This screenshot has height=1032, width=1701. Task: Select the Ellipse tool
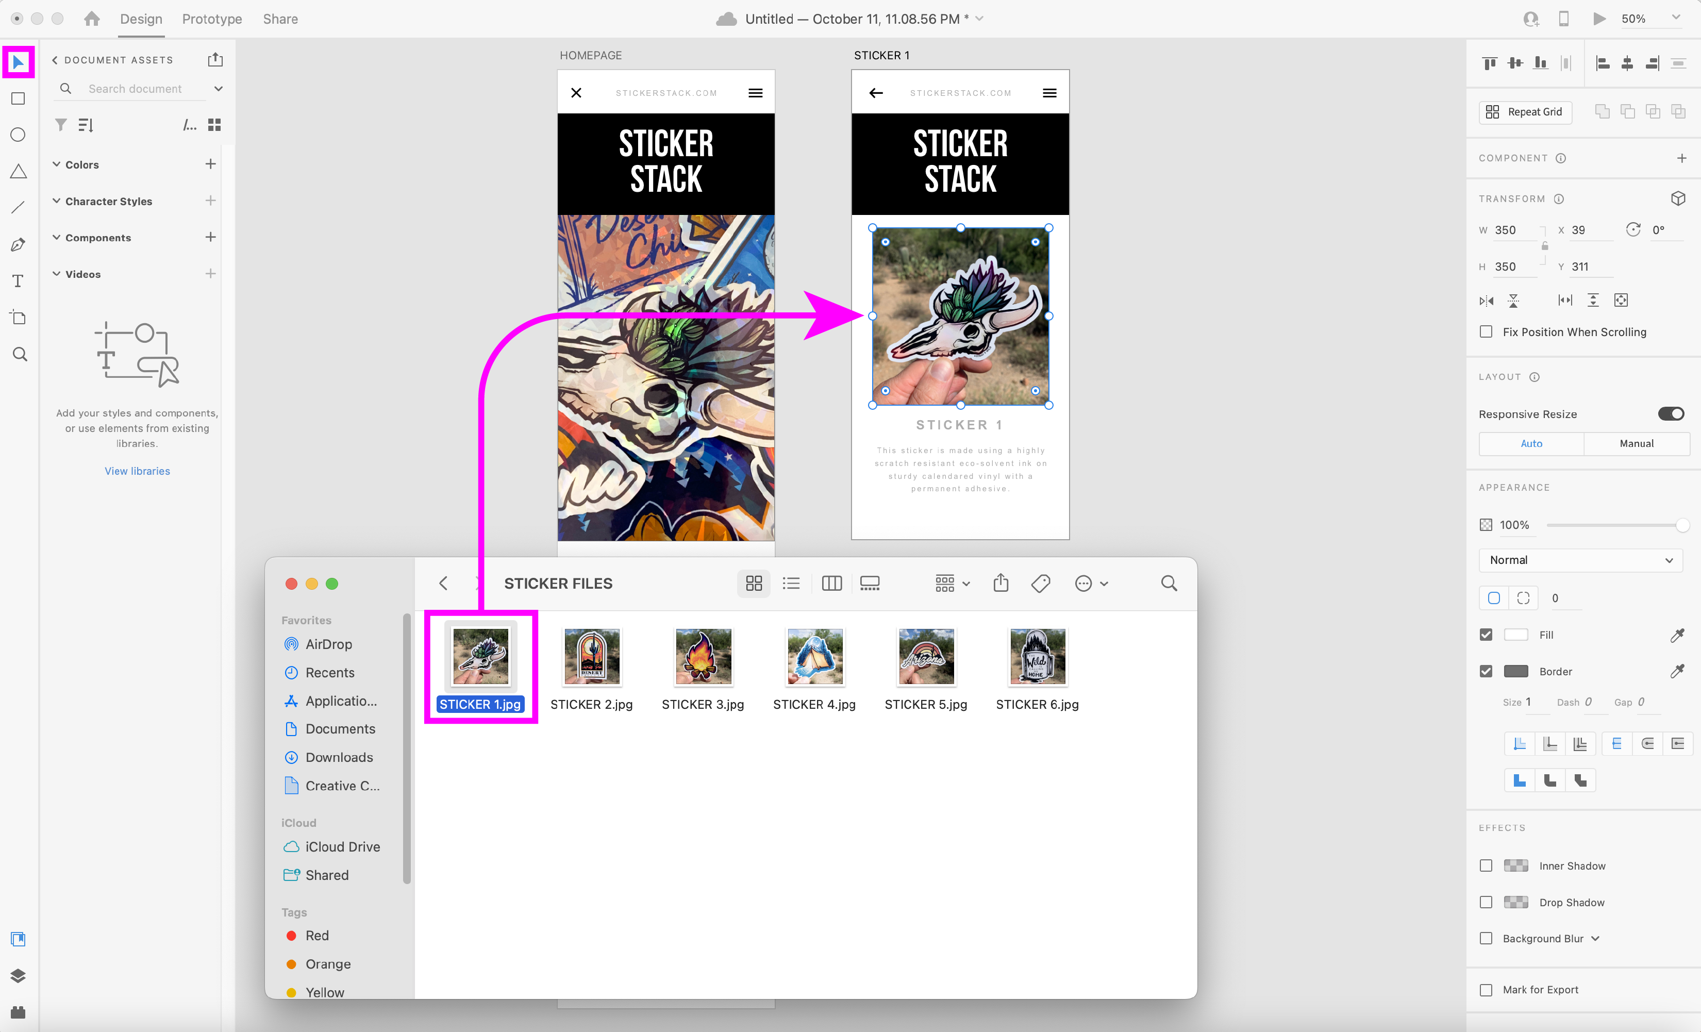click(x=19, y=135)
